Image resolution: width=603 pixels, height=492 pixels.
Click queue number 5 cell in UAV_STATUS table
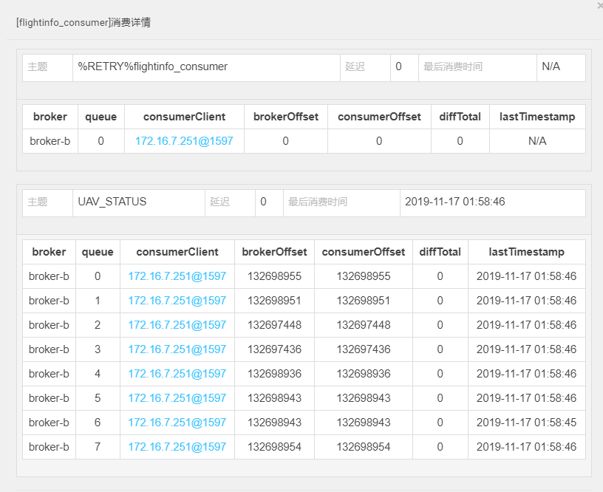[98, 398]
